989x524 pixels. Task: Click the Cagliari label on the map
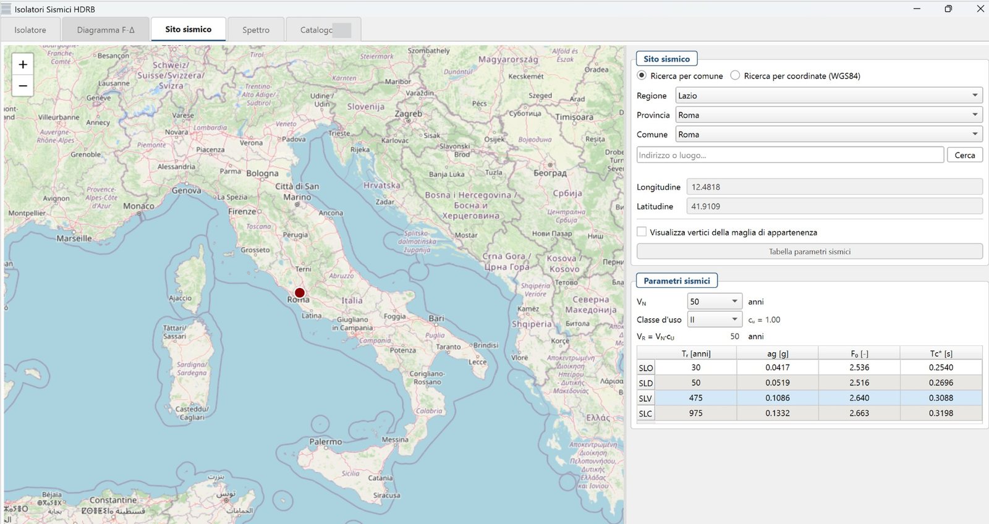click(192, 417)
